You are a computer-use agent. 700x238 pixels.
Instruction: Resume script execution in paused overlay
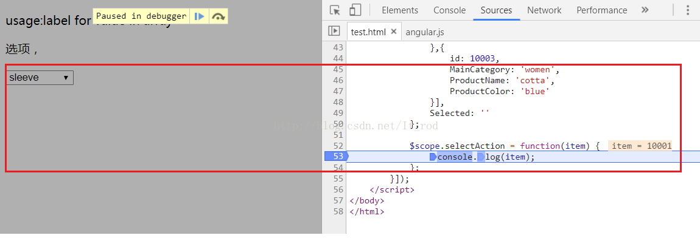tap(199, 16)
